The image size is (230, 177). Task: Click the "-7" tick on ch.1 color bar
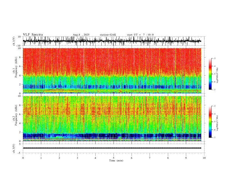click(x=214, y=90)
